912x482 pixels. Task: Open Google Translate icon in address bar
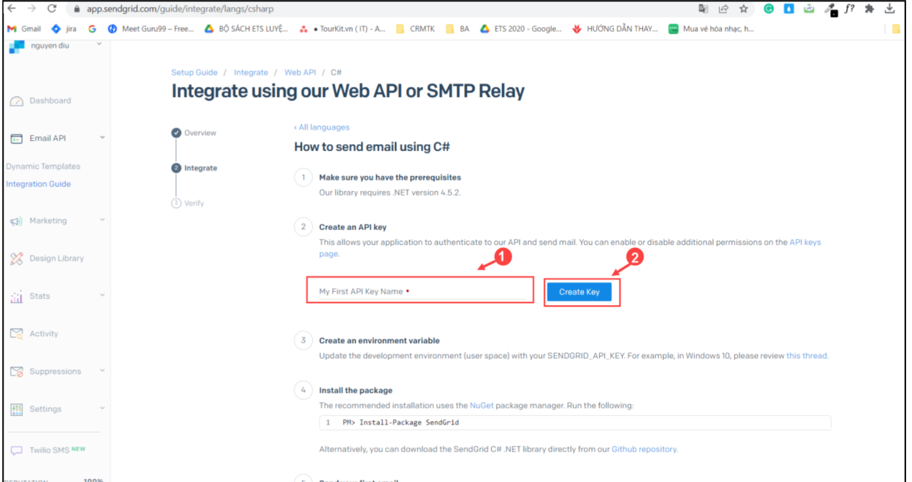(x=703, y=8)
